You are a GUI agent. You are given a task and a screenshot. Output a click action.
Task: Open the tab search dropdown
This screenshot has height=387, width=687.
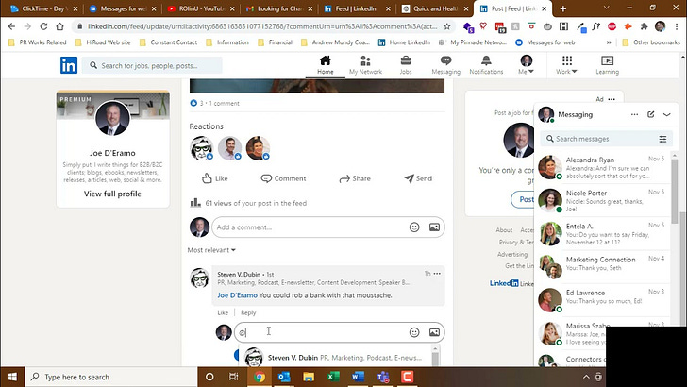[607, 8]
